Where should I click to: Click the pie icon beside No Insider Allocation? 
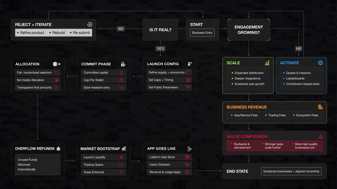(56, 80)
